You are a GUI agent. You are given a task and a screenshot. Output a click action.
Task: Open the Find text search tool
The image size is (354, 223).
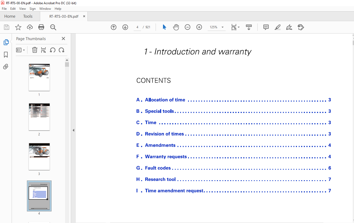click(53, 27)
